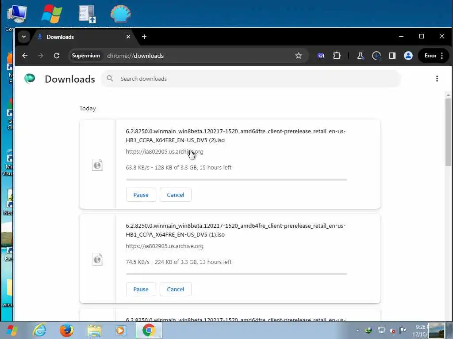Image resolution: width=453 pixels, height=339 pixels.
Task: Click the download status toolbar icon
Action: 376,56
